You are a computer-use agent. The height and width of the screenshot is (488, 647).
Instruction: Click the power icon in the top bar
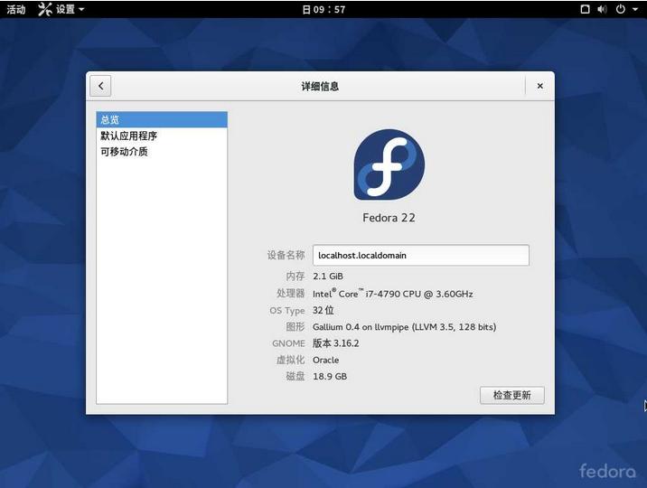(620, 9)
